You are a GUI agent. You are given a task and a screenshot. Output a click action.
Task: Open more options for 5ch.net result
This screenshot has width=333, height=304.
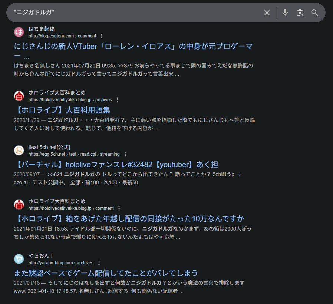125,154
